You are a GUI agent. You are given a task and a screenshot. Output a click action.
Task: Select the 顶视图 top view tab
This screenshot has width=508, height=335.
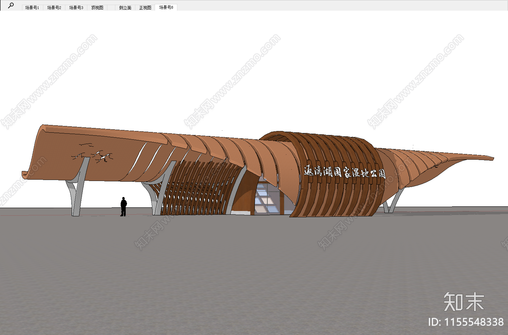(97, 8)
